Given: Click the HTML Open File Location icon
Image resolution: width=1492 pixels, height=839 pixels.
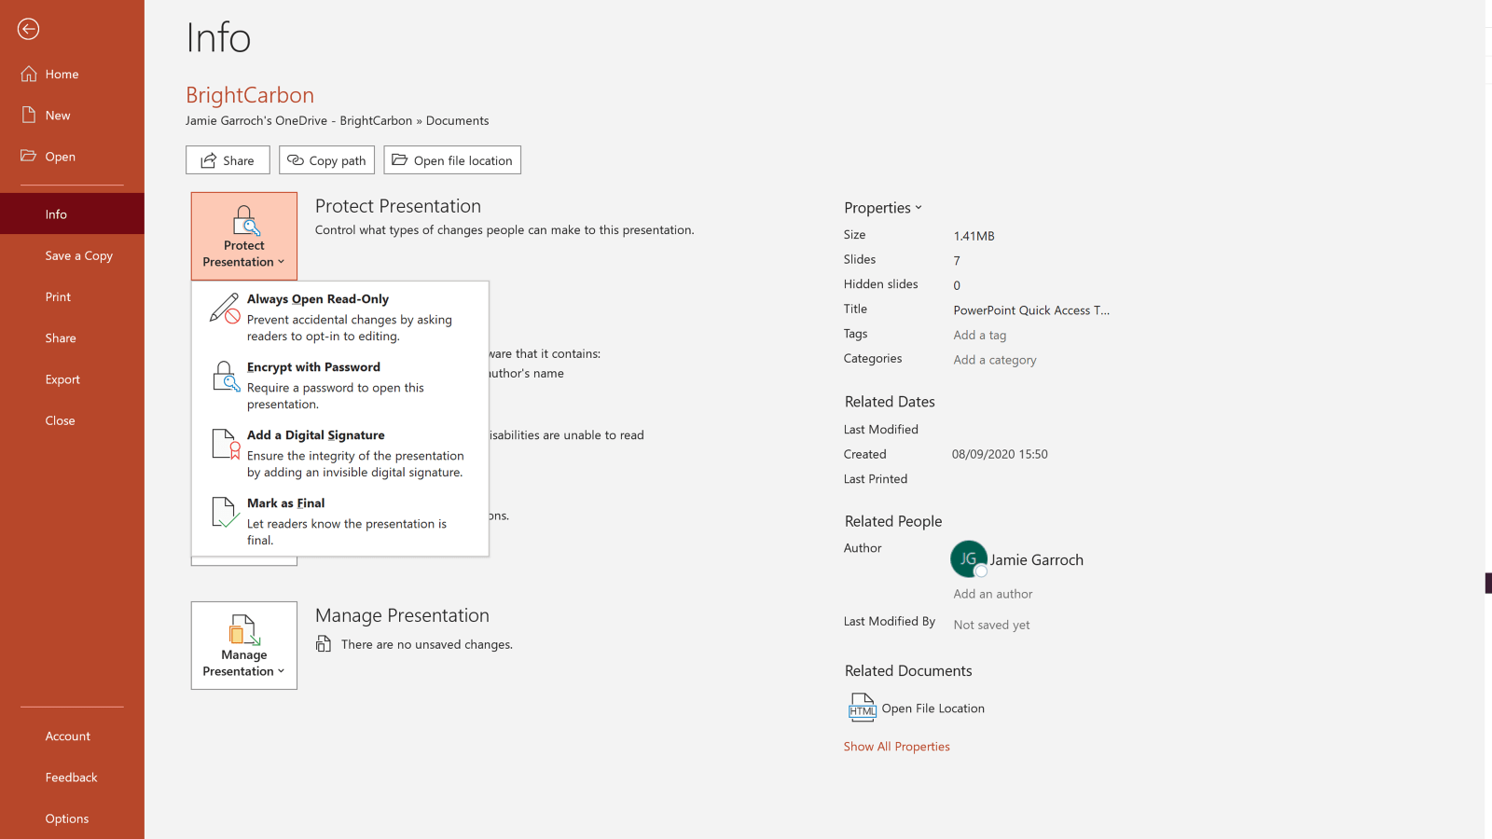Looking at the screenshot, I should [x=862, y=708].
